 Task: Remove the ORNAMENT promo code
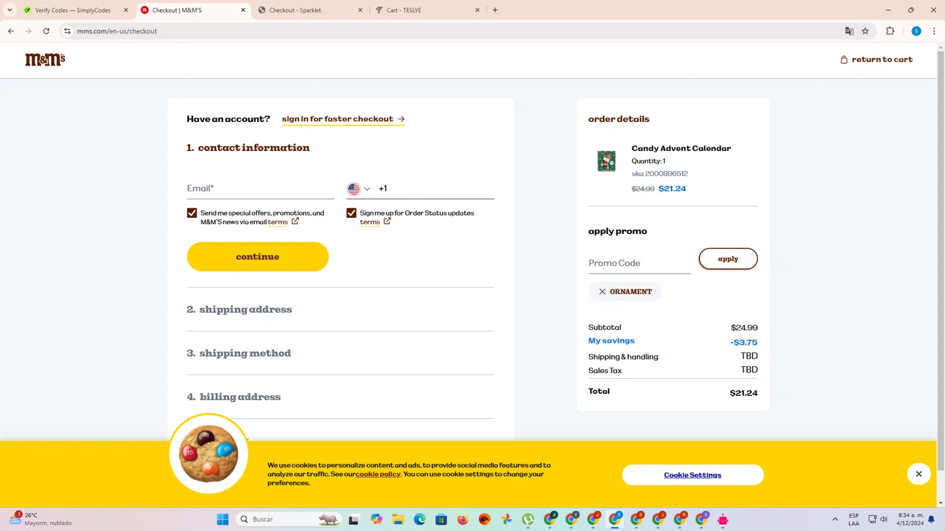(602, 291)
